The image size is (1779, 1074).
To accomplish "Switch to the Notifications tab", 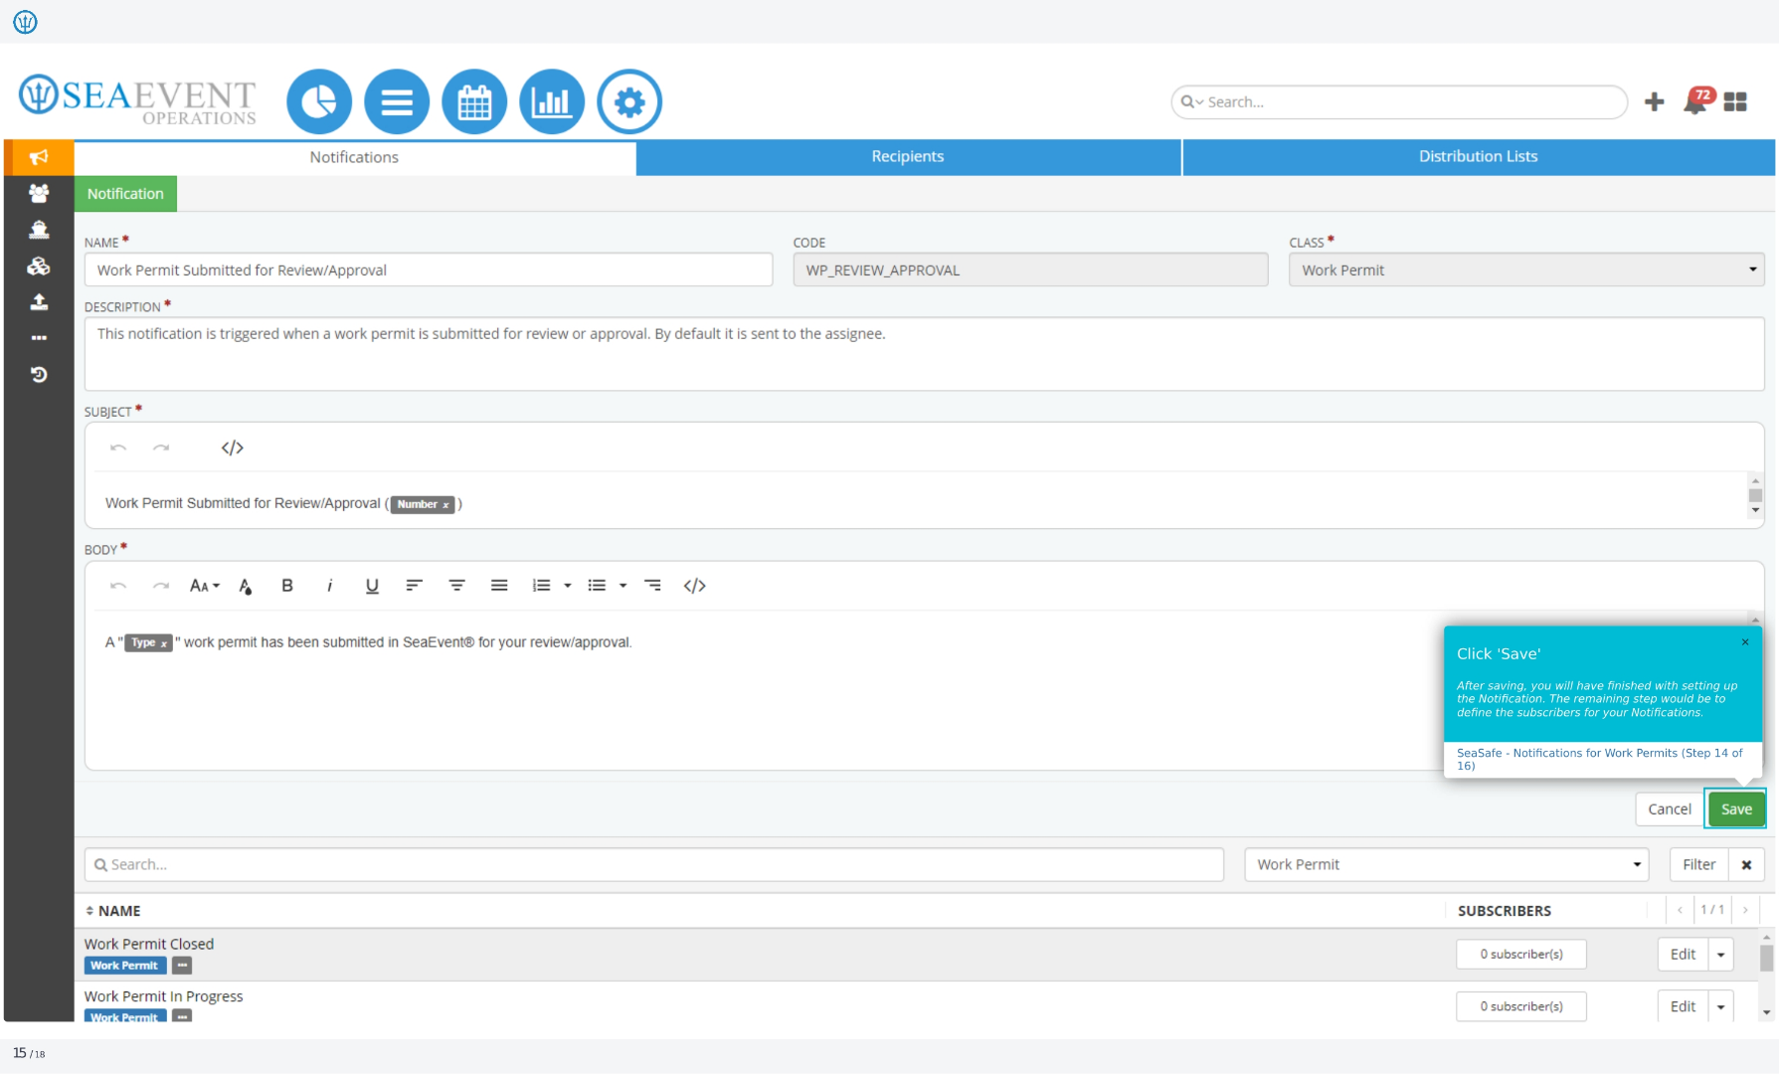I will pos(354,157).
